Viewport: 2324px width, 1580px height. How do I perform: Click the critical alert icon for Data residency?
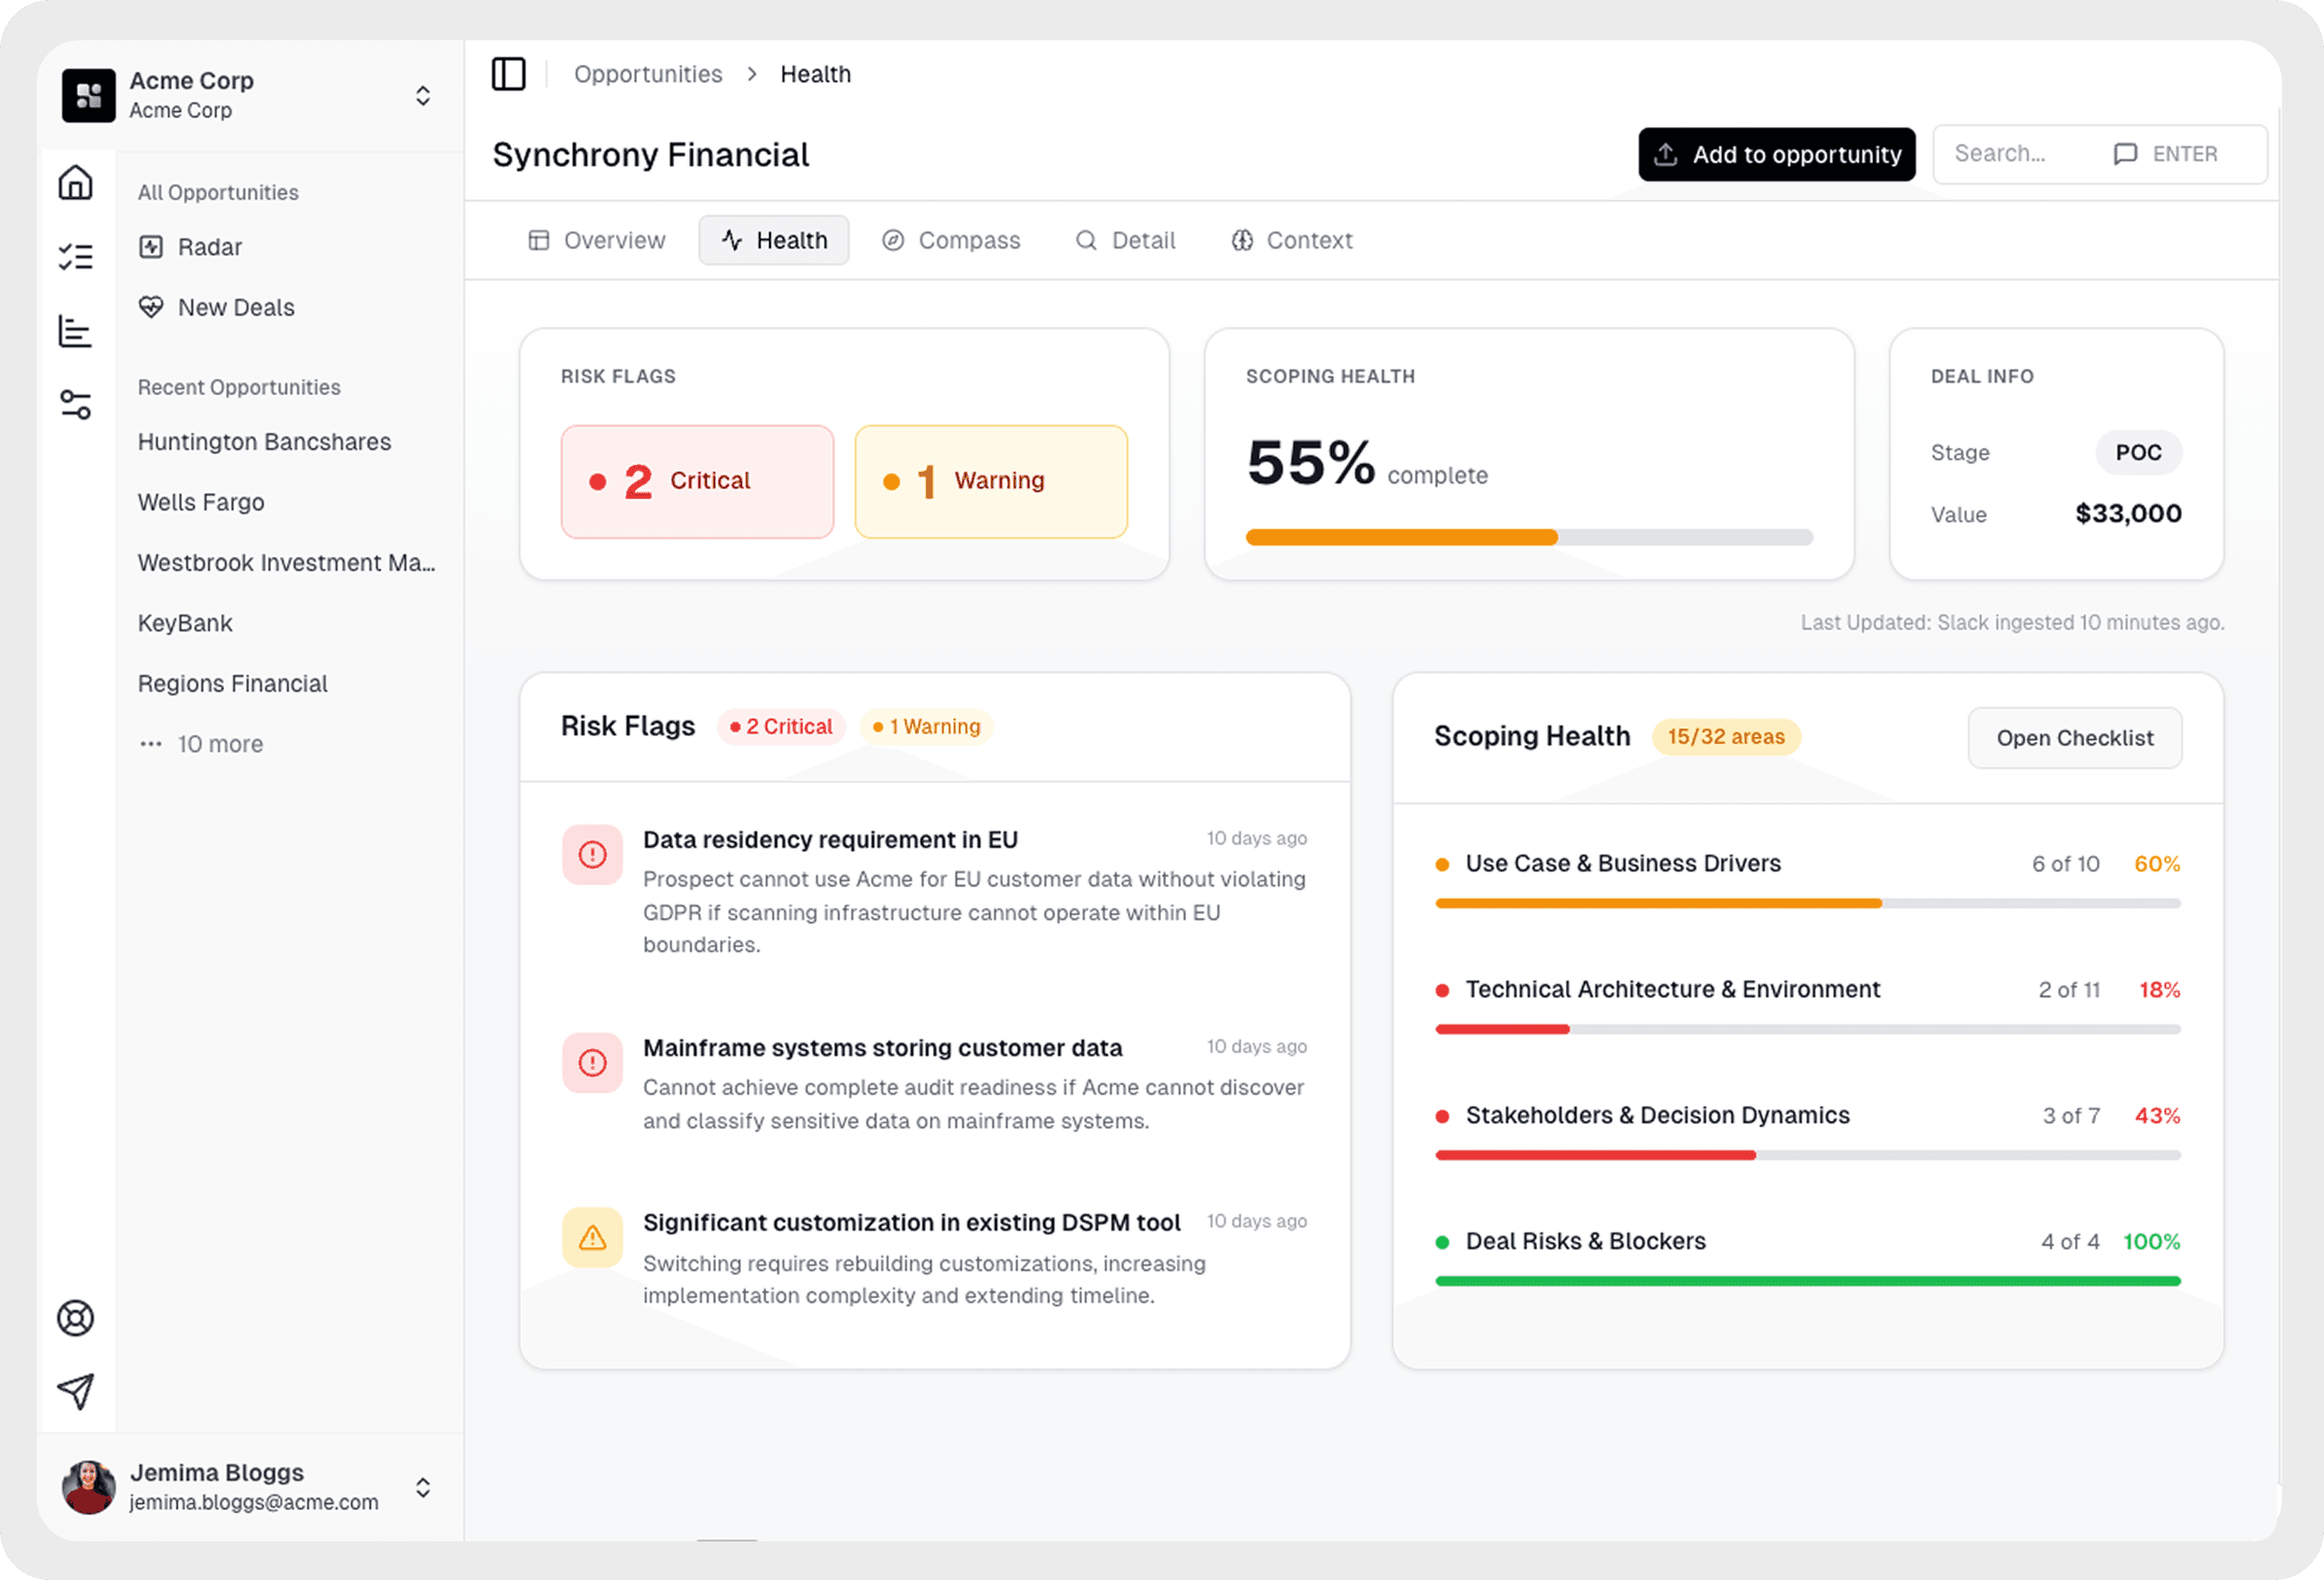pos(592,855)
